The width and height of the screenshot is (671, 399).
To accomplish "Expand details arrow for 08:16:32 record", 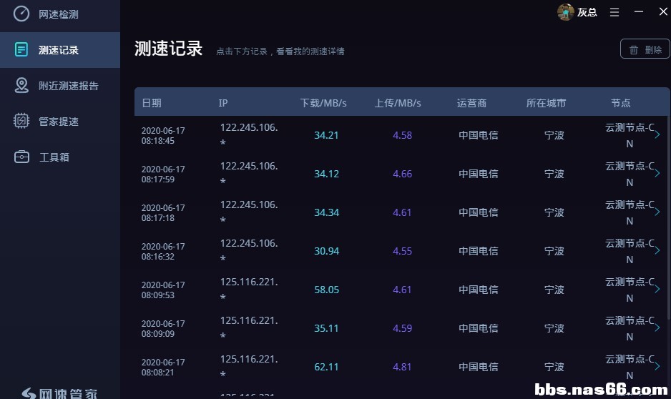I will tap(657, 250).
